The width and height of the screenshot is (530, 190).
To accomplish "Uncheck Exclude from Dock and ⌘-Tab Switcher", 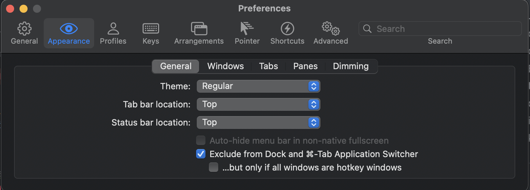I will (x=201, y=154).
